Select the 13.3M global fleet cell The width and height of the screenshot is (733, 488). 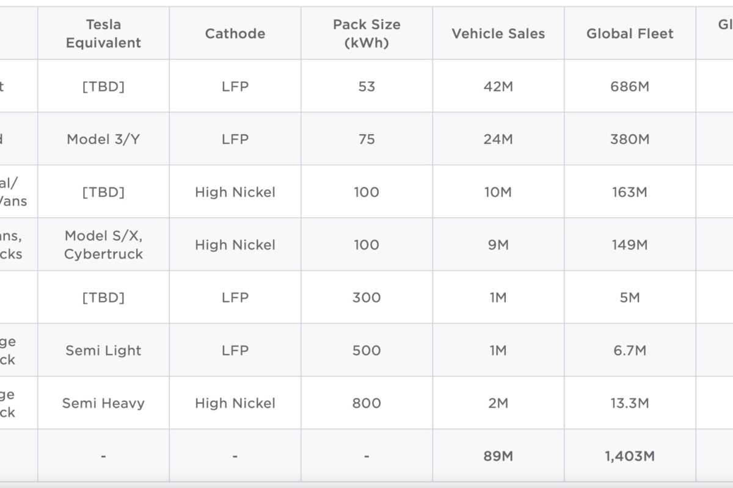(x=630, y=403)
